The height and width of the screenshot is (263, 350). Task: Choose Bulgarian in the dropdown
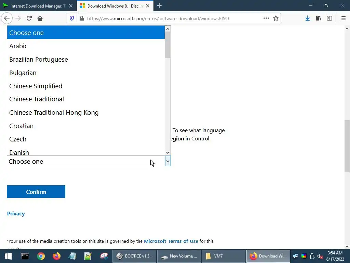pyautogui.click(x=86, y=73)
